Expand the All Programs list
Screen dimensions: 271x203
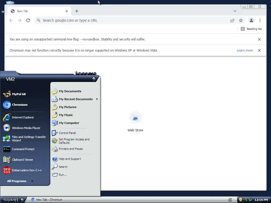(20, 181)
